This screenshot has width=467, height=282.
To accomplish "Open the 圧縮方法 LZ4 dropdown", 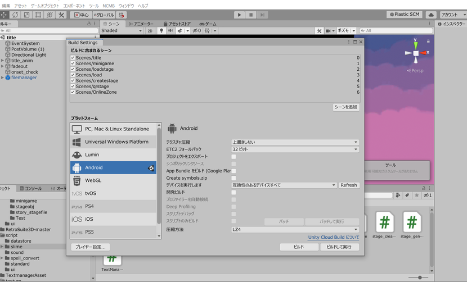I will 295,229.
